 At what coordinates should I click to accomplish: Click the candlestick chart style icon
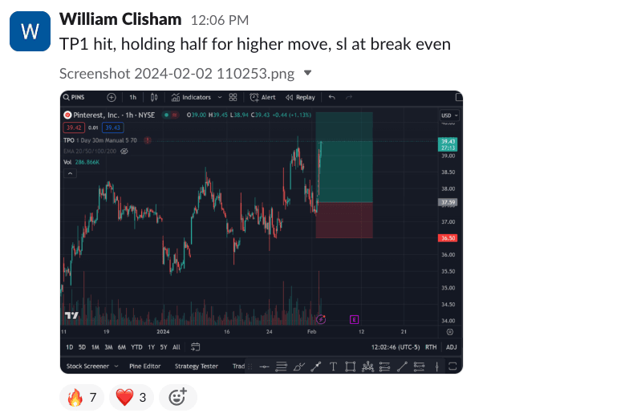click(x=155, y=97)
